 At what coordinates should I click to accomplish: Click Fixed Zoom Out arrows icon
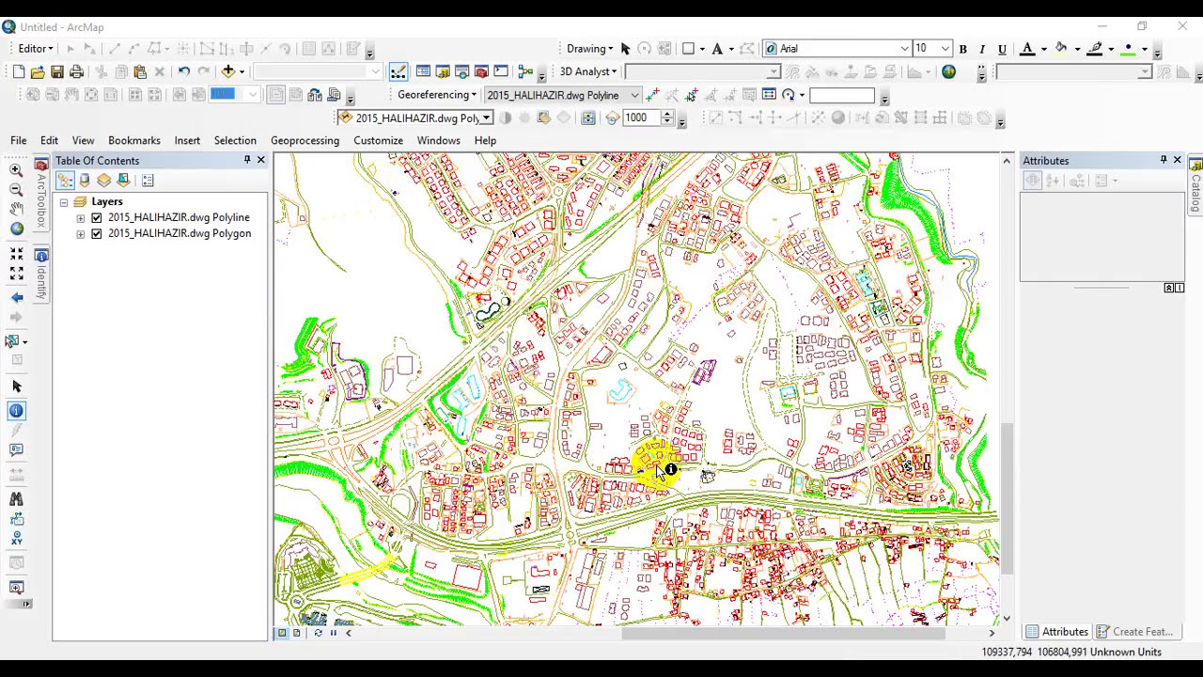point(16,274)
